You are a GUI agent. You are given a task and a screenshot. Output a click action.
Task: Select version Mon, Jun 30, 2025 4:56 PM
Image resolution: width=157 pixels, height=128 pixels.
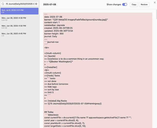pos(19,19)
